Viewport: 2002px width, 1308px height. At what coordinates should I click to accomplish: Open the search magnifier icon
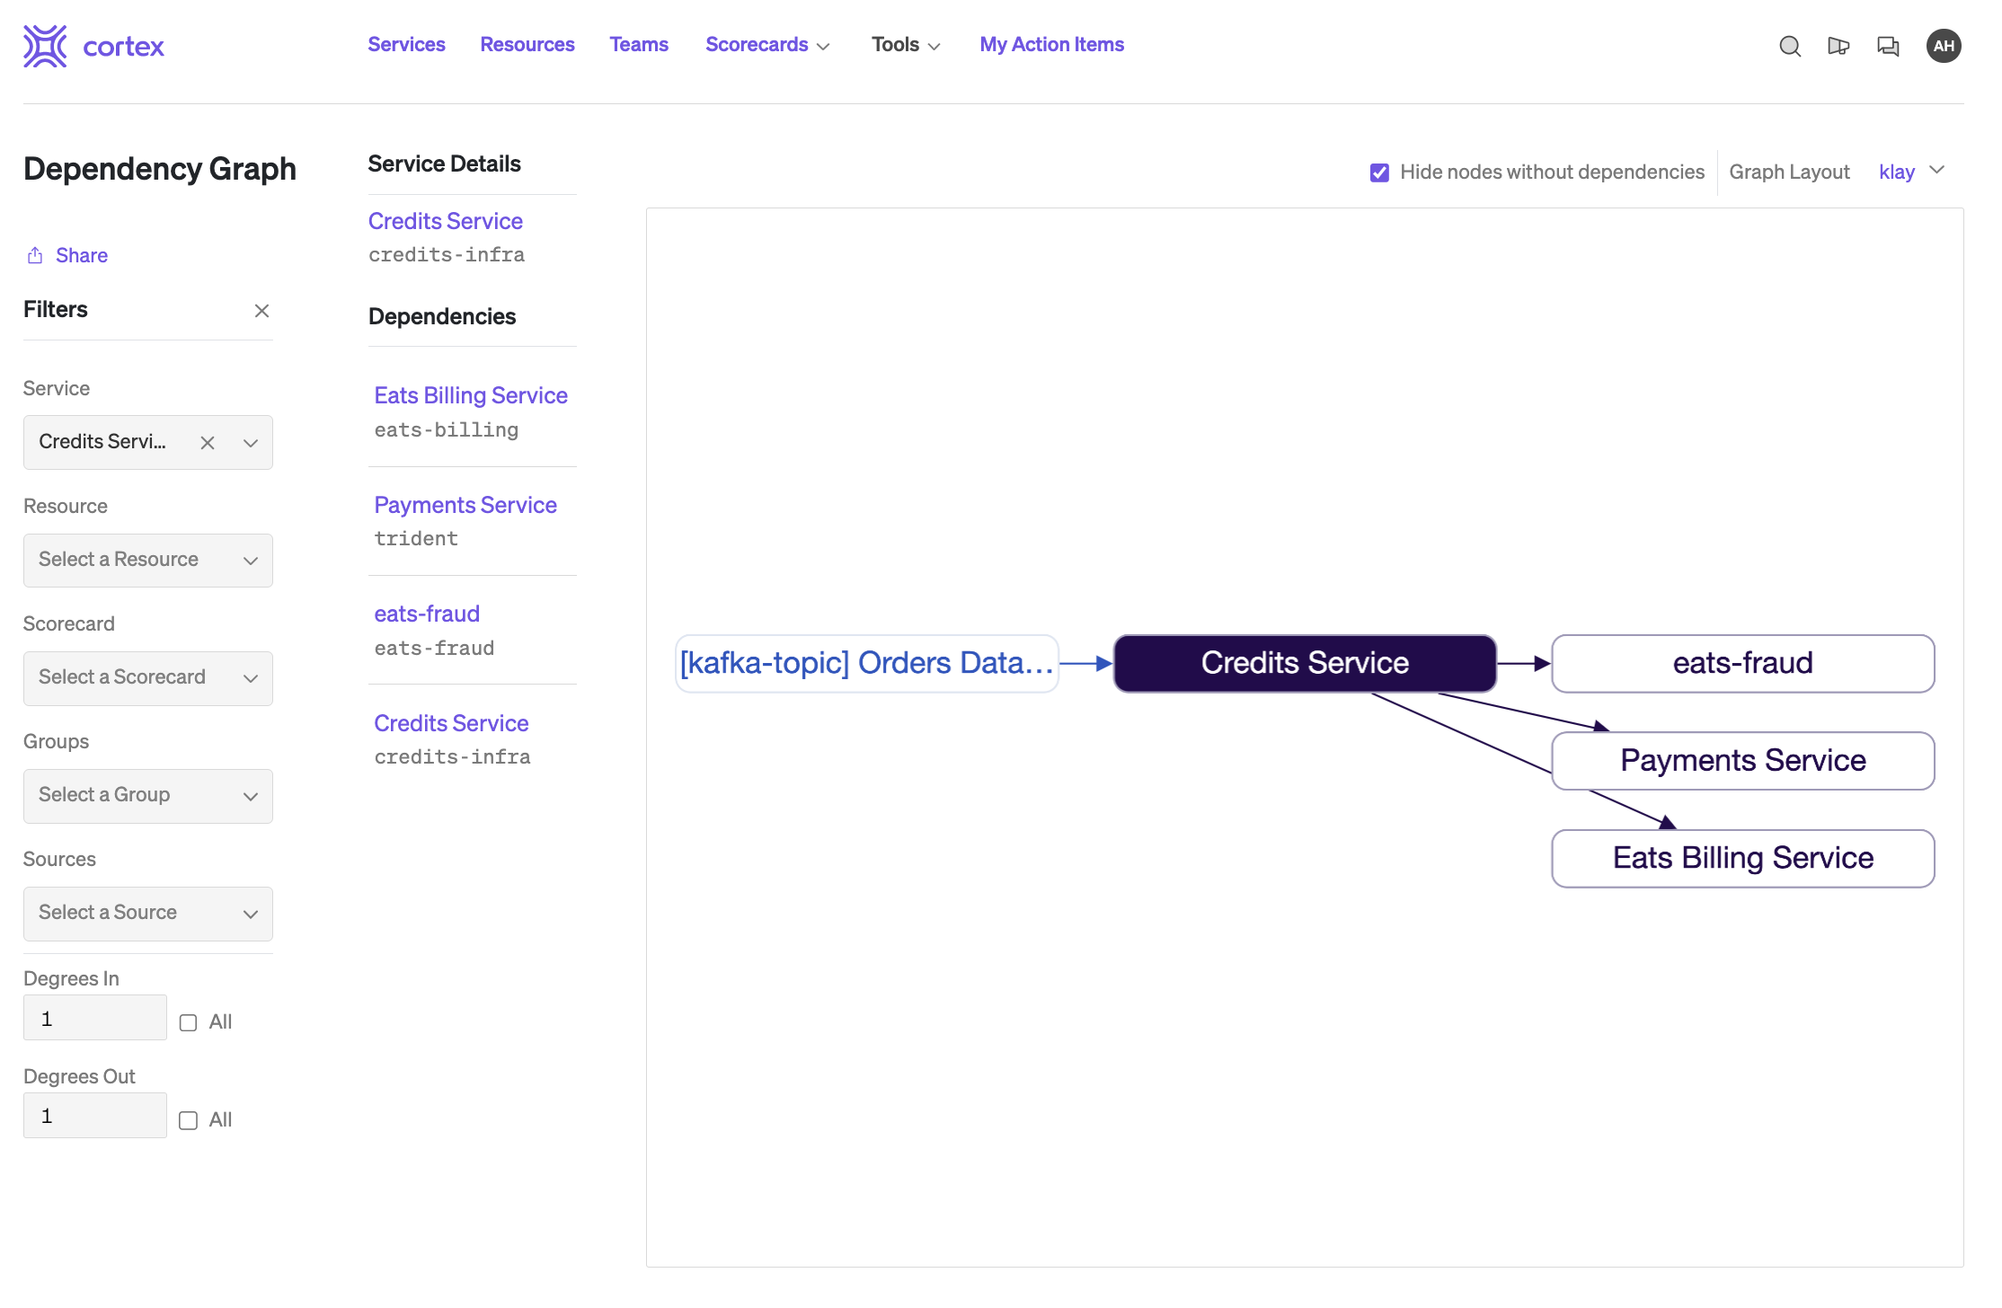[x=1790, y=46]
